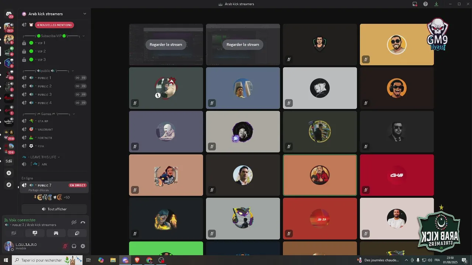Select the green-outlined speaking participant tile
The width and height of the screenshot is (472, 265).
[320, 175]
